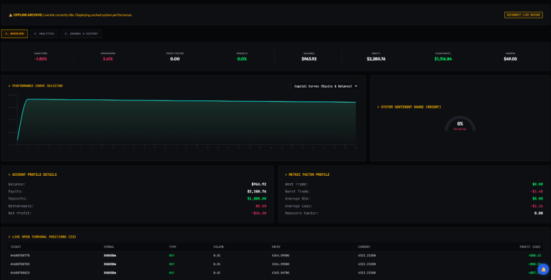The image size is (551, 280).
Task: Click the Balance value in Account Profile Details
Action: click(259, 184)
